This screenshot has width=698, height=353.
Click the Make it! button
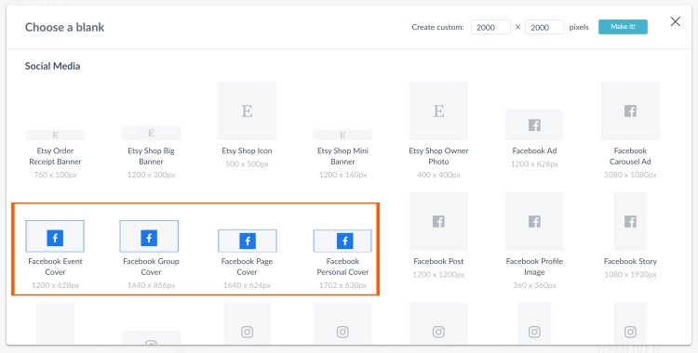[x=623, y=27]
